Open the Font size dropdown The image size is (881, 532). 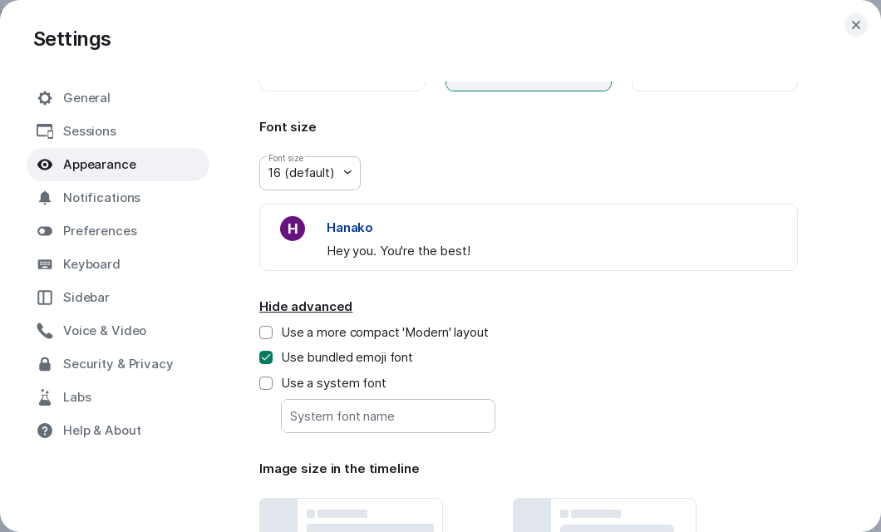pyautogui.click(x=310, y=173)
